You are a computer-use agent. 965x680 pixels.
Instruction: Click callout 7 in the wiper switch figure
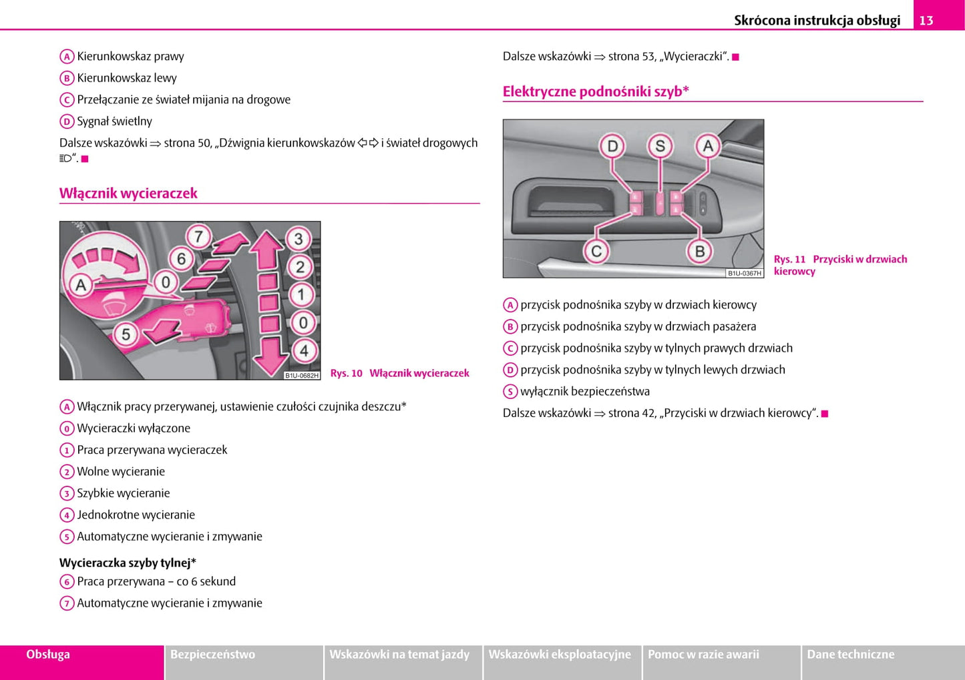pos(198,236)
